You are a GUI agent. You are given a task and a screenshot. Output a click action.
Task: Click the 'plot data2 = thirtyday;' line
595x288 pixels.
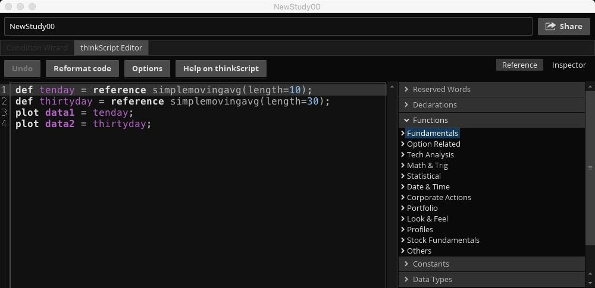point(83,124)
